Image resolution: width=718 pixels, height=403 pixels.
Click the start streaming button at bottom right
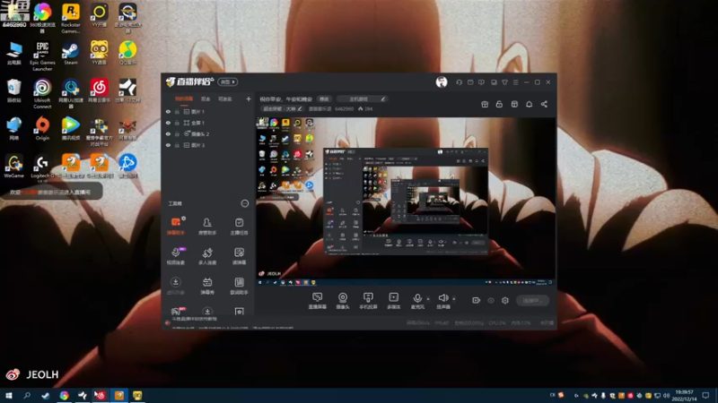coord(532,300)
